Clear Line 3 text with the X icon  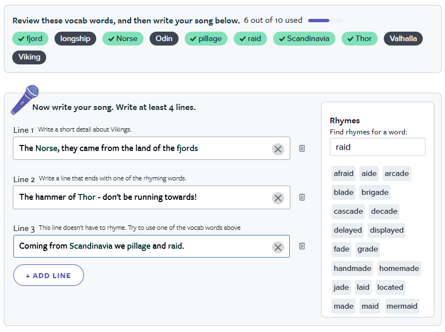(x=278, y=247)
